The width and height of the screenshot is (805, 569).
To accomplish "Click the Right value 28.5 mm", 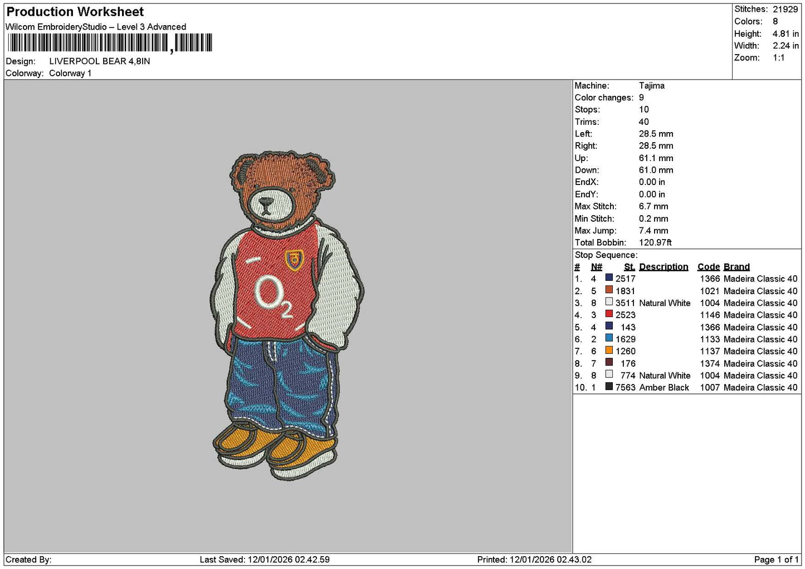I will click(656, 146).
